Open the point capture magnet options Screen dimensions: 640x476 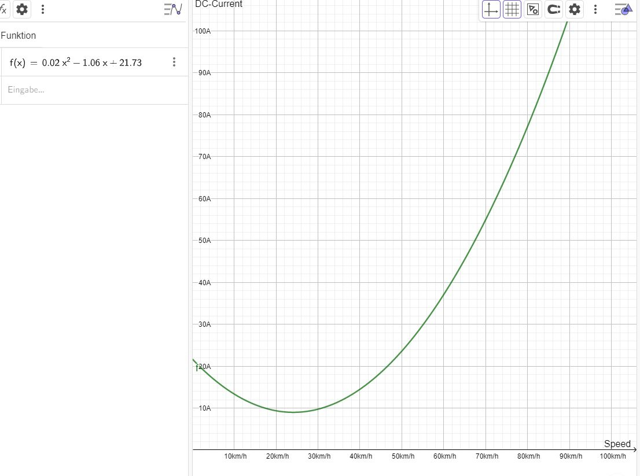click(x=554, y=9)
